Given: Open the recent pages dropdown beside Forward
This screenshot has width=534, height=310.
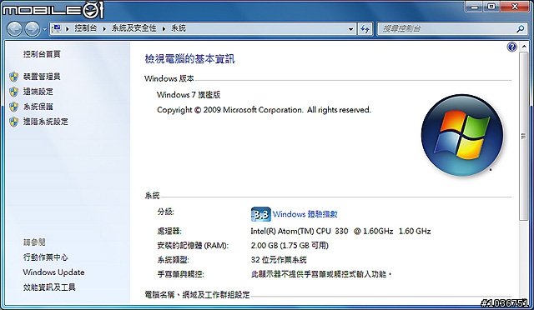Looking at the screenshot, I should point(44,30).
